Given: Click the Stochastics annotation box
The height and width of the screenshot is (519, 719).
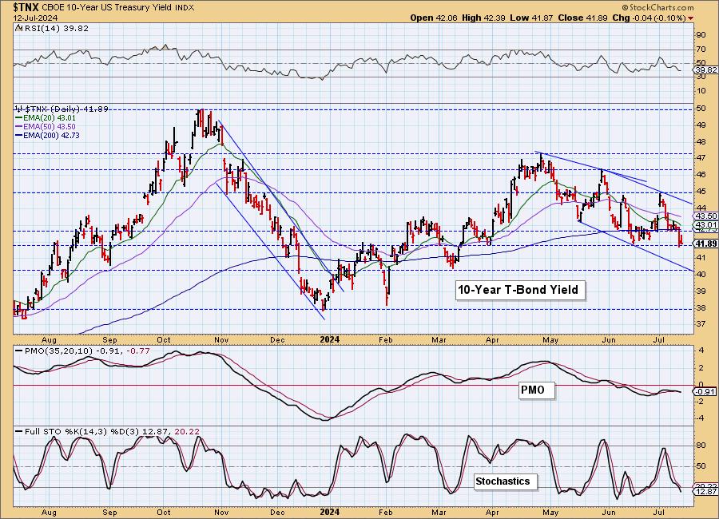Looking at the screenshot, I should [506, 481].
